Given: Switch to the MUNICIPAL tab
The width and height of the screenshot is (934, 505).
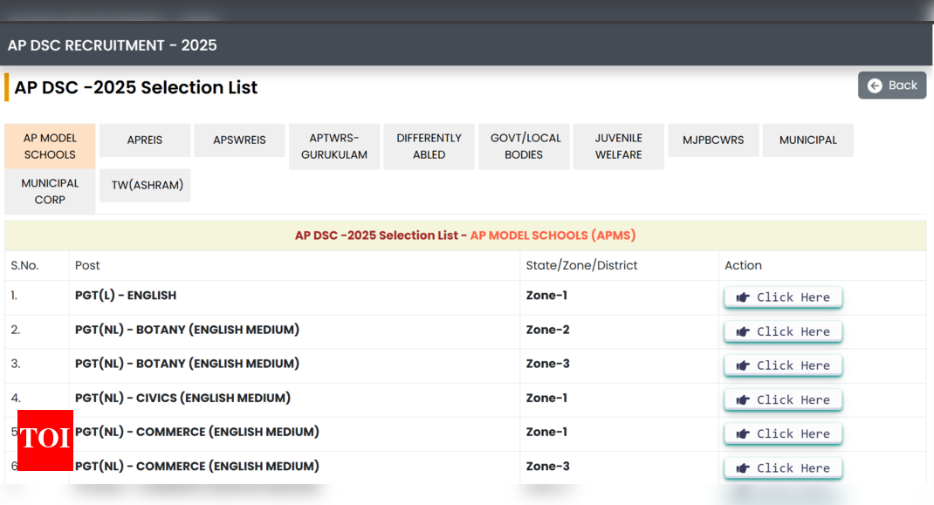Looking at the screenshot, I should pyautogui.click(x=808, y=140).
